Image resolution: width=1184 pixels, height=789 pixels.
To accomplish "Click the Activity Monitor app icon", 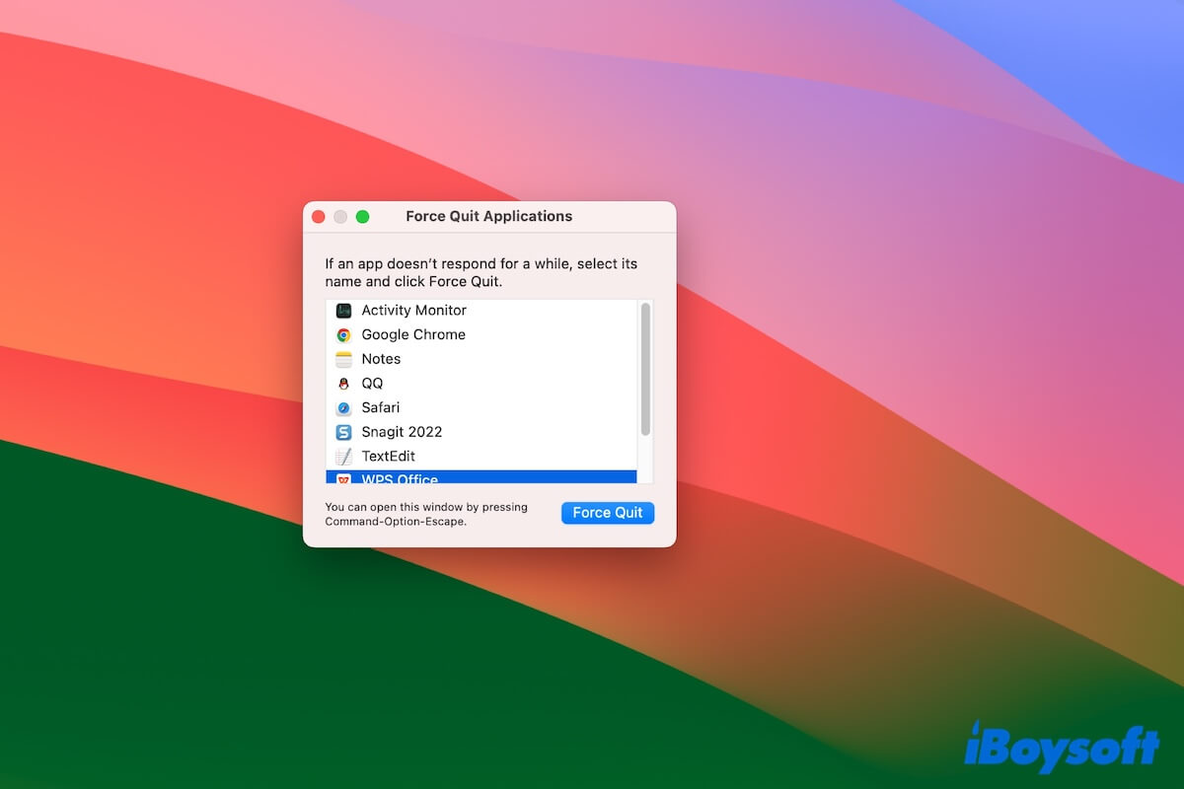I will [x=344, y=310].
